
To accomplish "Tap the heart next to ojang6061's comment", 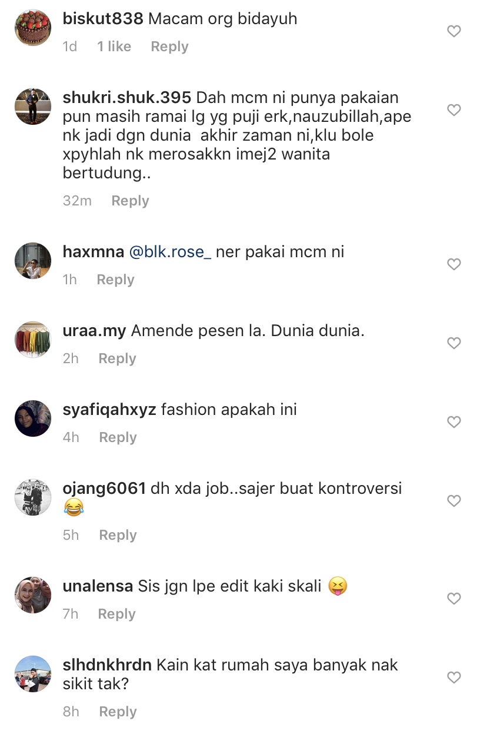I will pos(453,501).
